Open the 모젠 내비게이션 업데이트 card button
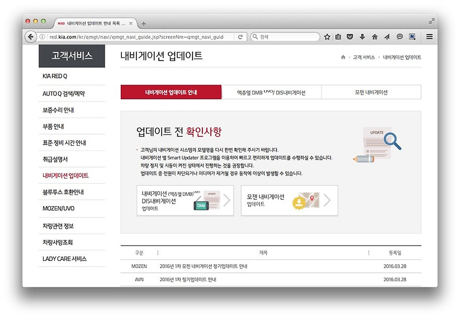 tap(290, 200)
